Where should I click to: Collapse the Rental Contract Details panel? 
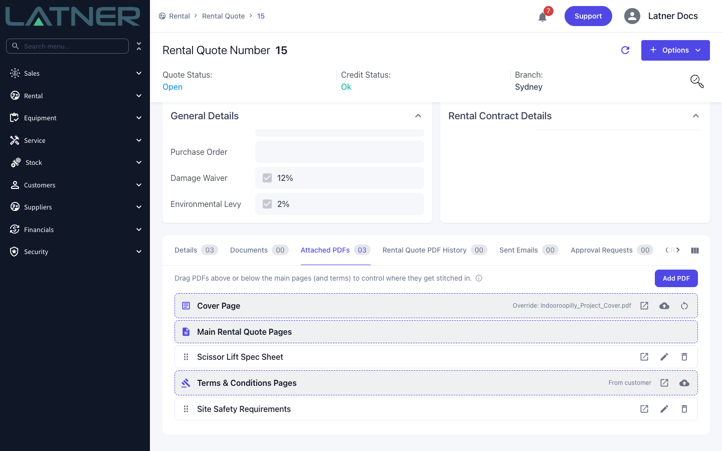(x=696, y=116)
